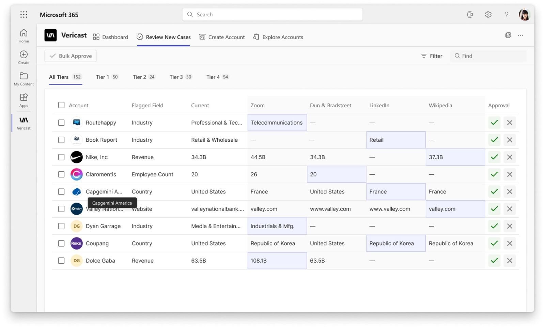Screen dimensions: 545x328
Task: Pop out the app in new window
Action: tap(508, 35)
